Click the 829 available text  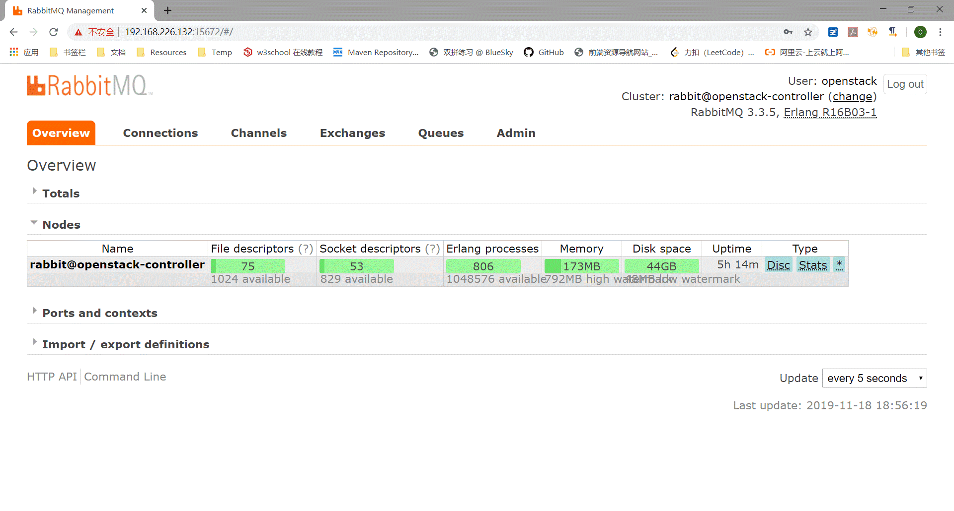356,279
